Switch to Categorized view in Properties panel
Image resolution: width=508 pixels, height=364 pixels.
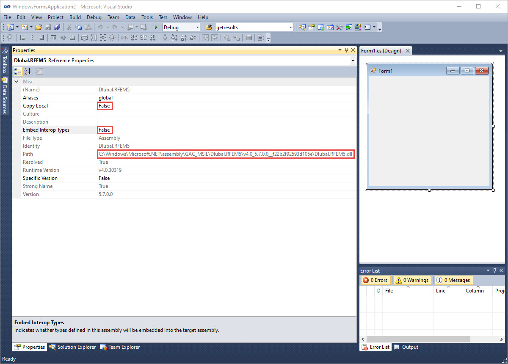pos(17,71)
